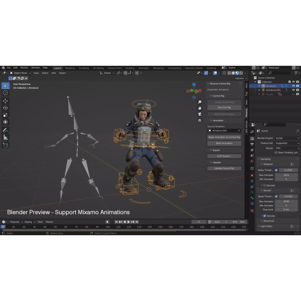
Task: Select rendered viewport shading sphere
Action: (241, 73)
